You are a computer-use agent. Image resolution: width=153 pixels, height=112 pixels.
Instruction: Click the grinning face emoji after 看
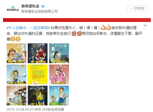pos(13,39)
